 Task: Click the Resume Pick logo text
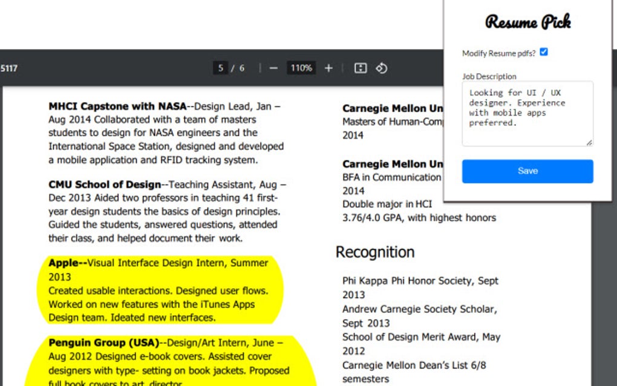(x=527, y=22)
